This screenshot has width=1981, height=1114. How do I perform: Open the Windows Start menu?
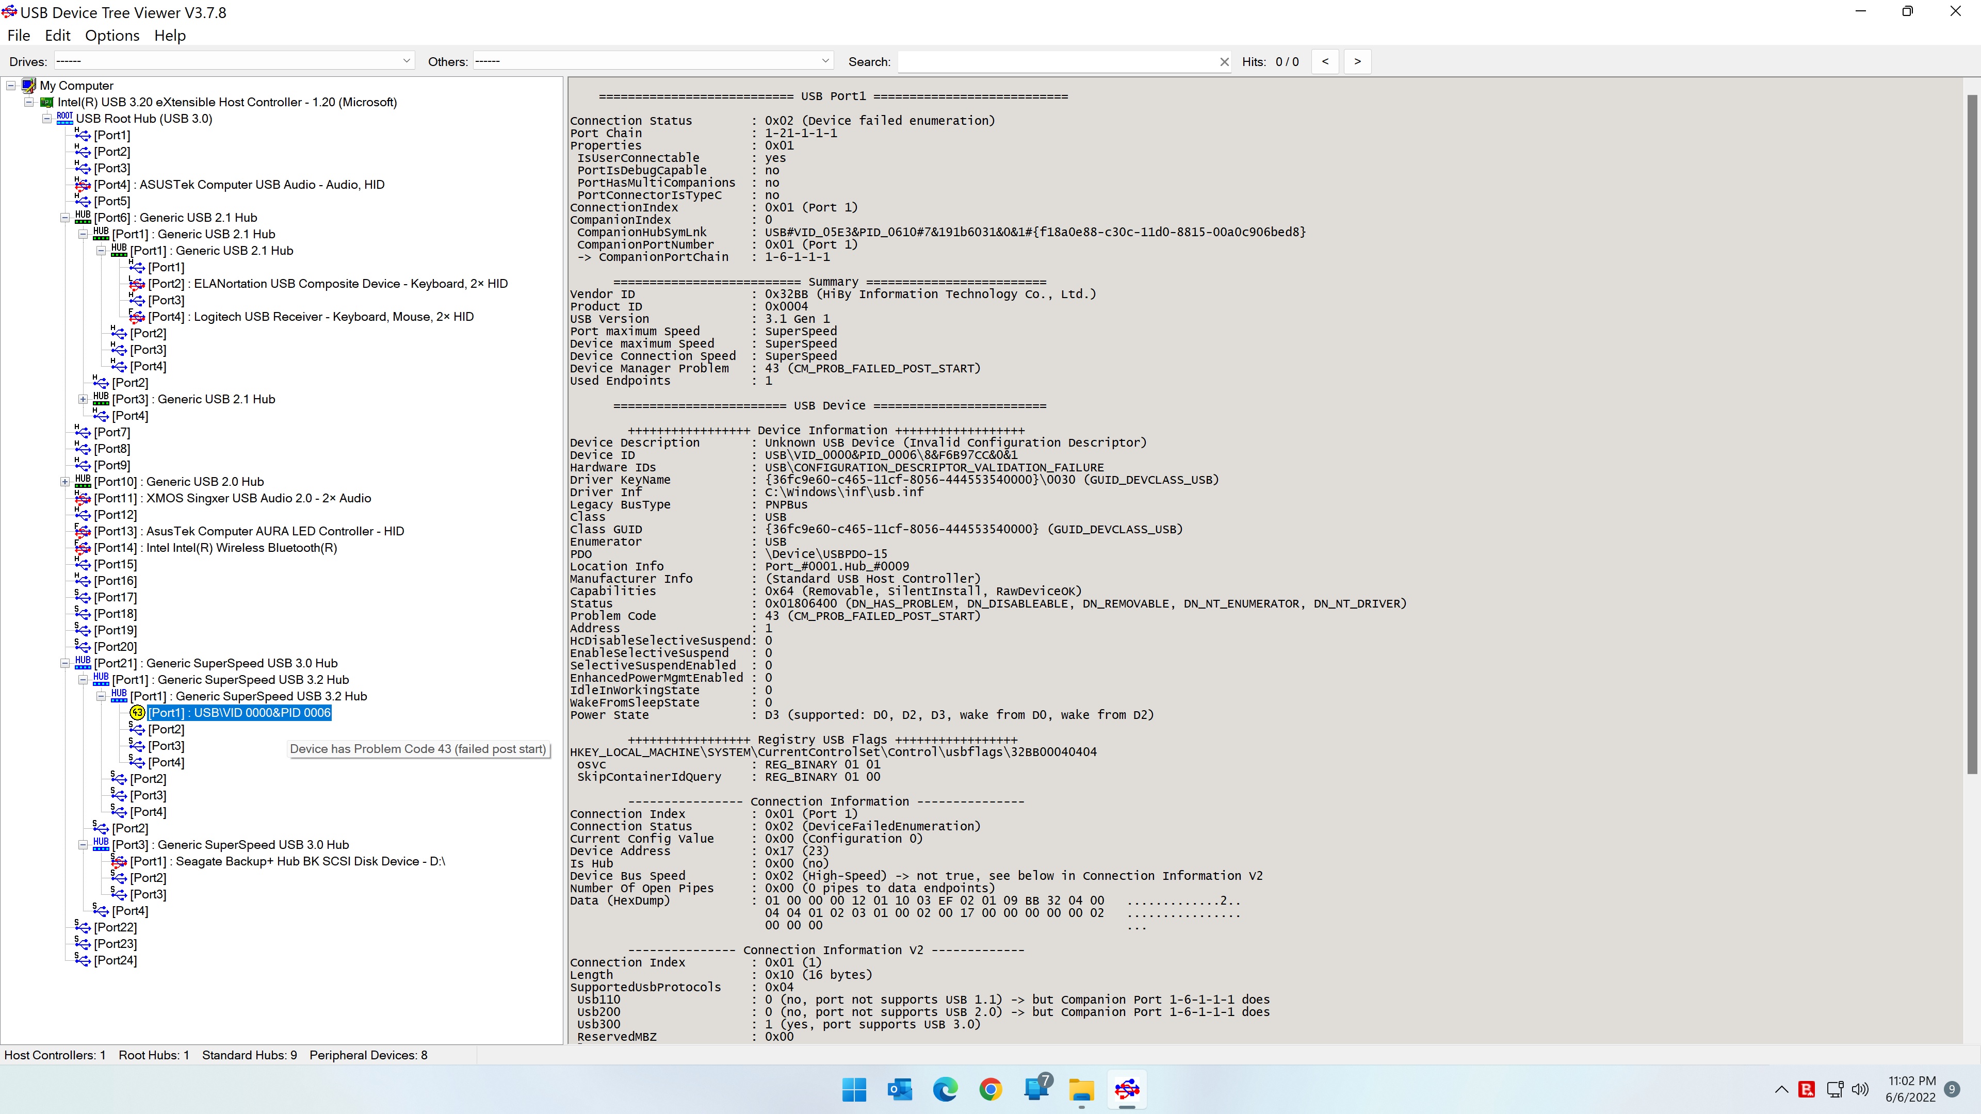[x=854, y=1089]
